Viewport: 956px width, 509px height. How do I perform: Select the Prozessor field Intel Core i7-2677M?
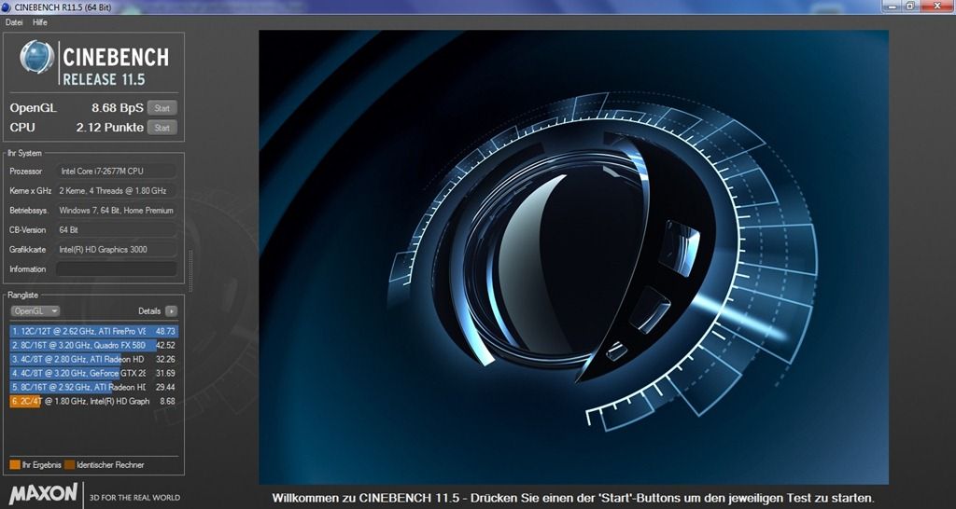tap(117, 172)
